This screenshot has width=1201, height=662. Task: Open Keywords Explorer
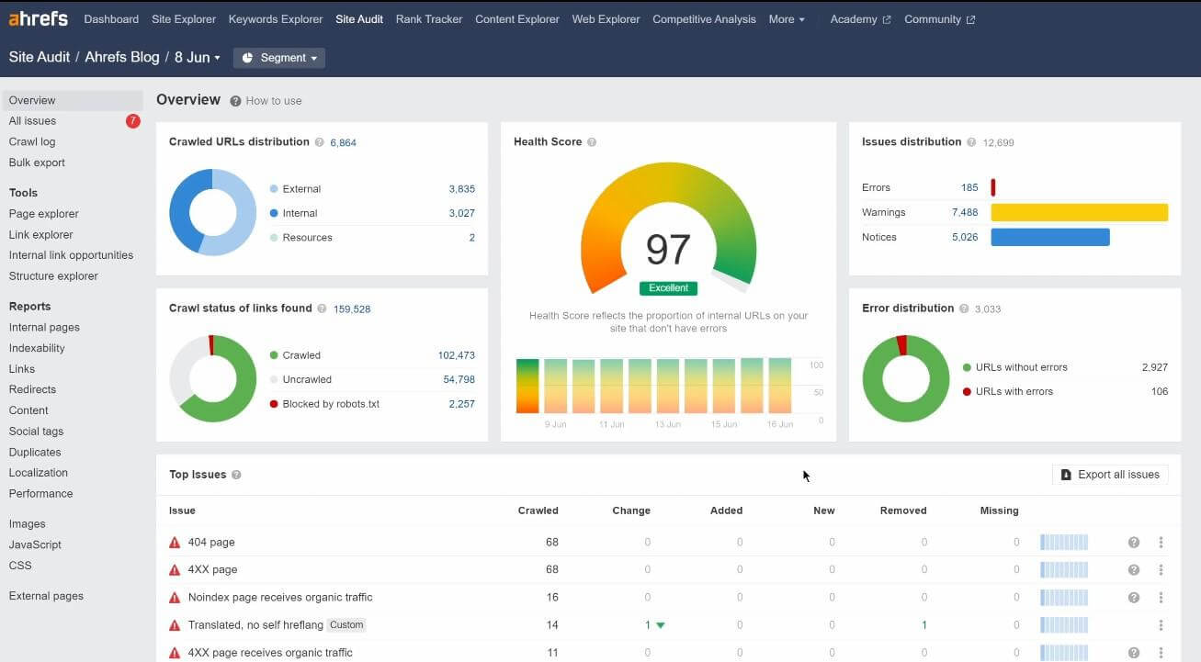276,19
